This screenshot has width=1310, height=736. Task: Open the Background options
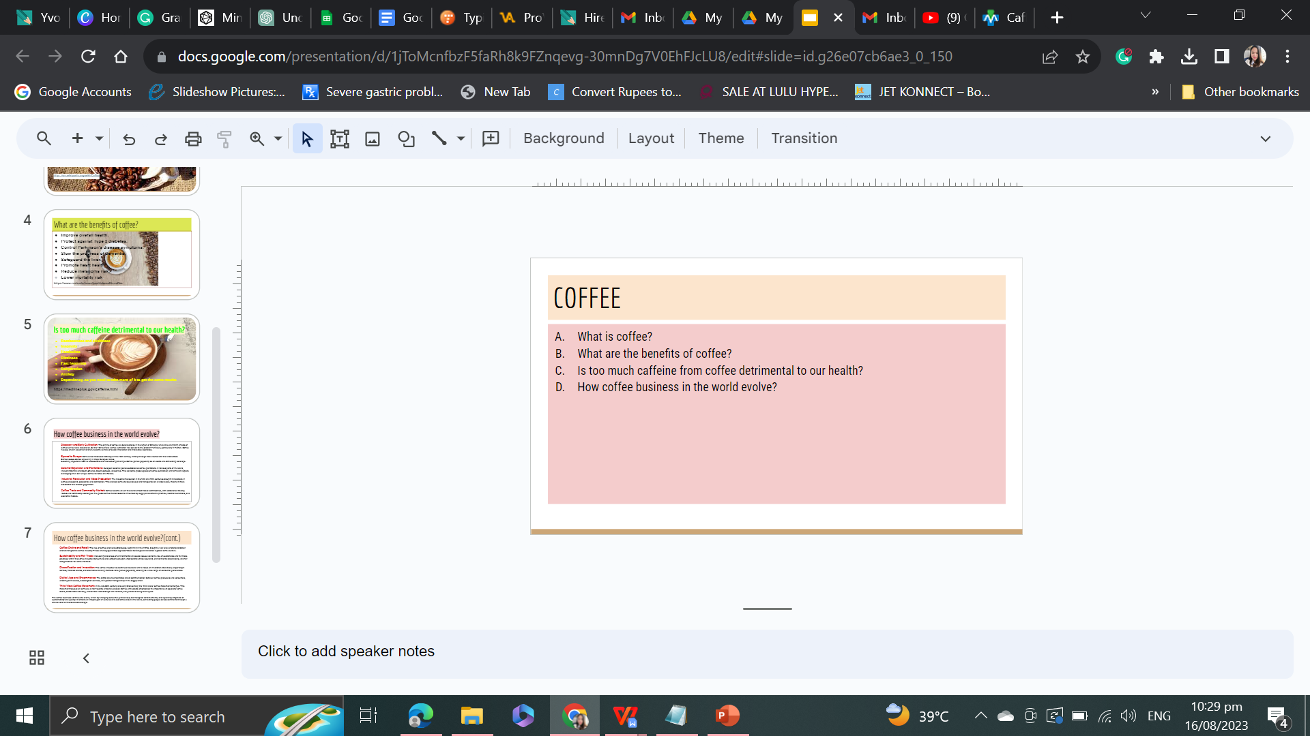pyautogui.click(x=564, y=138)
